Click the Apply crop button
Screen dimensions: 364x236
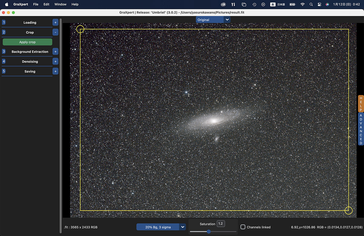(27, 42)
